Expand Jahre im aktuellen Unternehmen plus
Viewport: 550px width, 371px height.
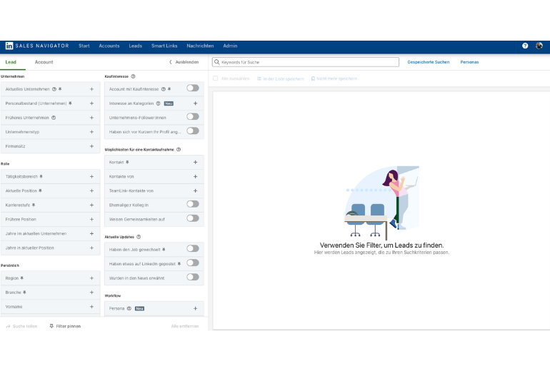pyautogui.click(x=91, y=233)
